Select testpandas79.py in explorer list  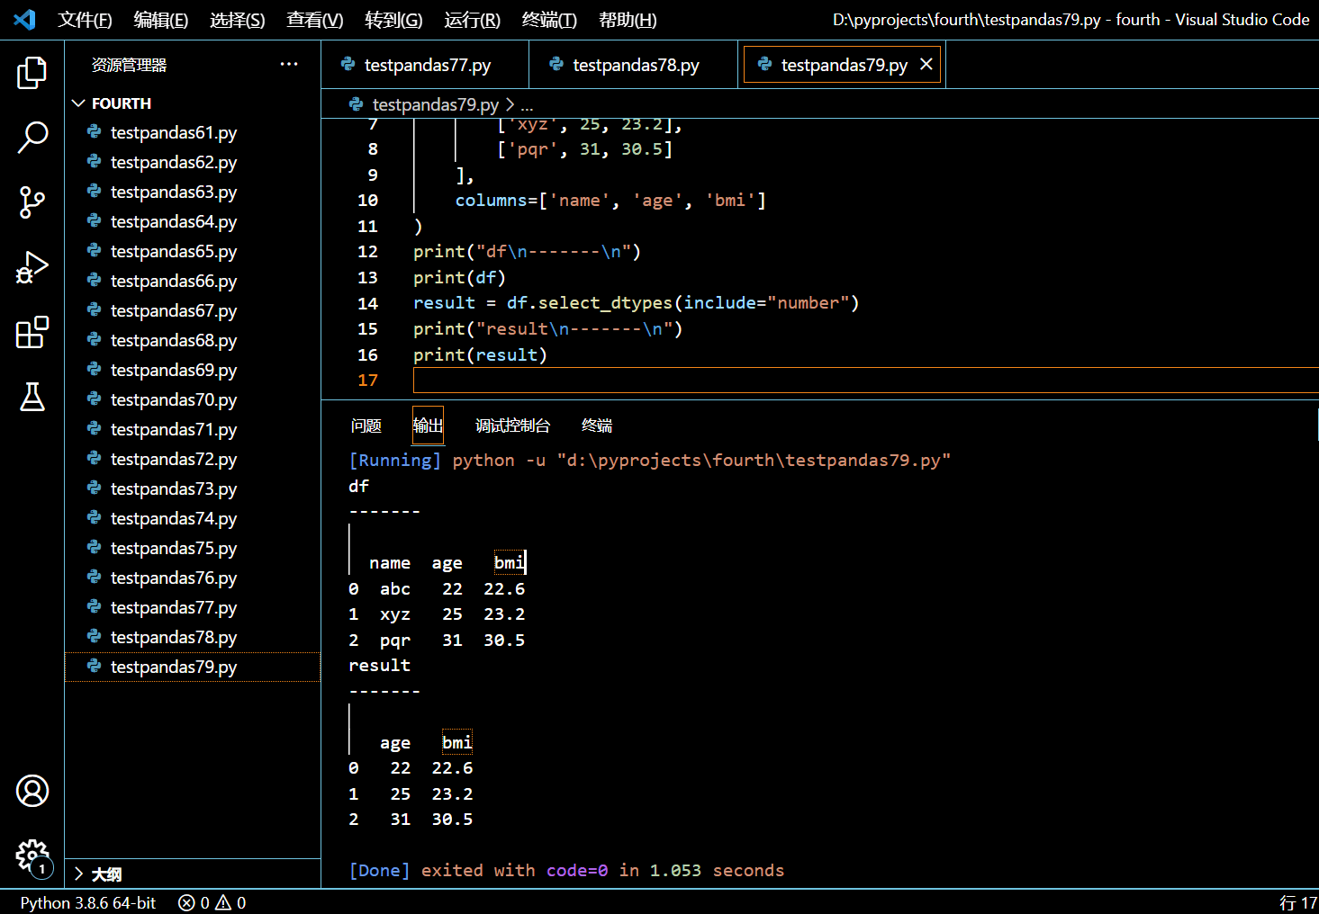(x=193, y=667)
